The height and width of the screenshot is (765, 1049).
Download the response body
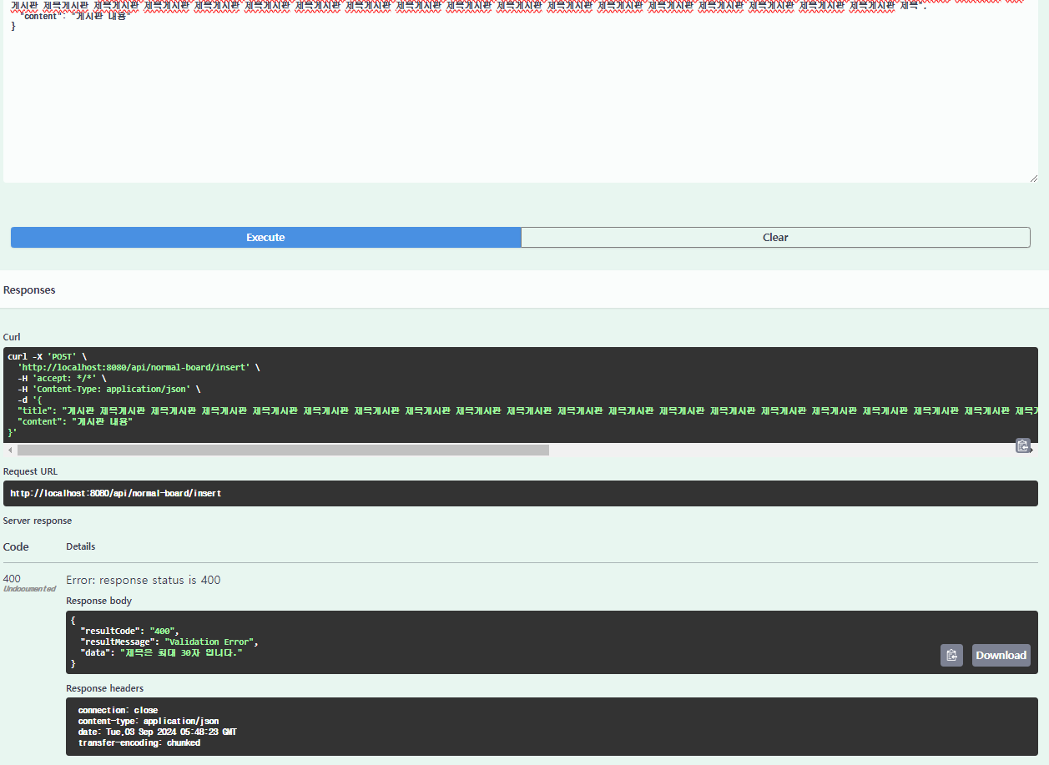[1001, 655]
